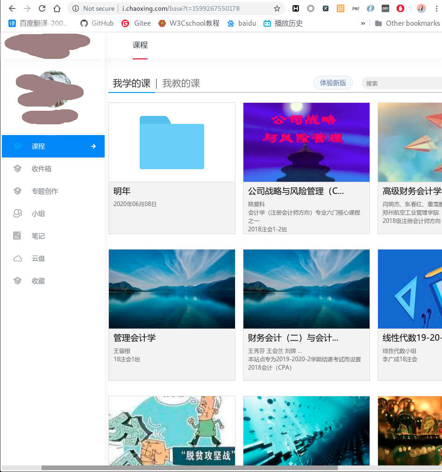Open the orange QR code extension
This screenshot has width=442, height=472.
click(341, 8)
